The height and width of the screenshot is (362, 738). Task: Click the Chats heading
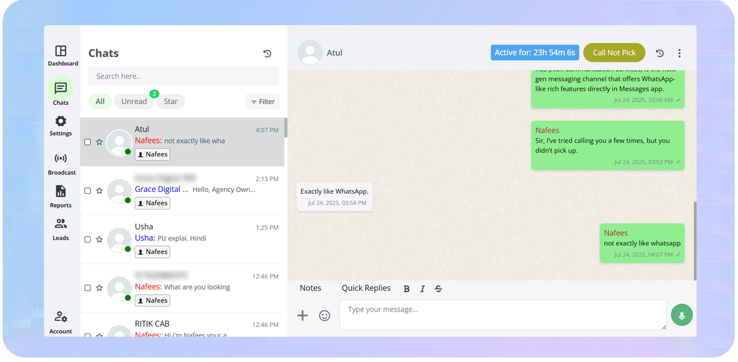click(x=104, y=53)
